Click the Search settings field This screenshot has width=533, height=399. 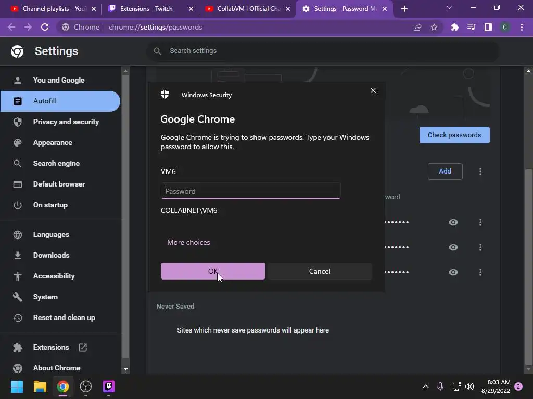323,51
